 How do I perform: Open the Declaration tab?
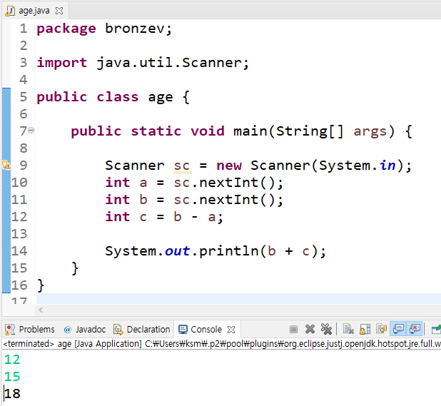142,329
